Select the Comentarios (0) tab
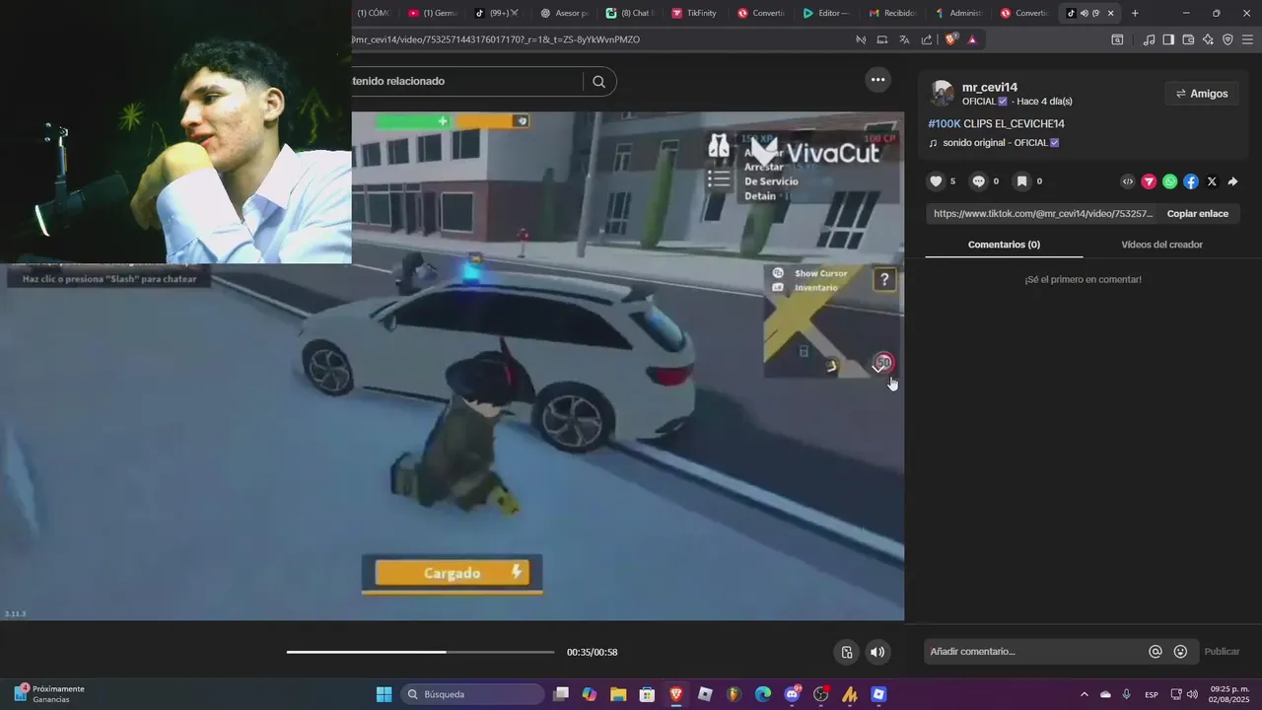Viewport: 1262px width, 710px height. pyautogui.click(x=1004, y=245)
